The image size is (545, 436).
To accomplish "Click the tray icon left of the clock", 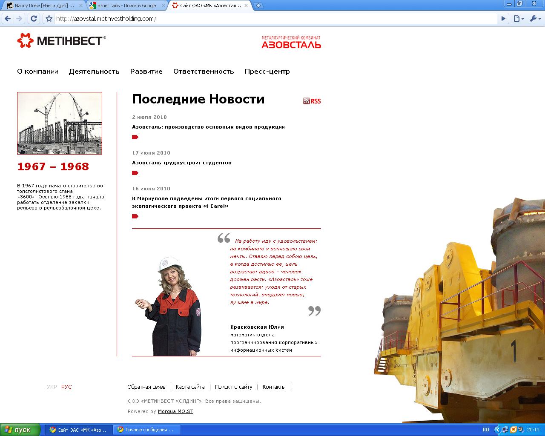I will [521, 430].
